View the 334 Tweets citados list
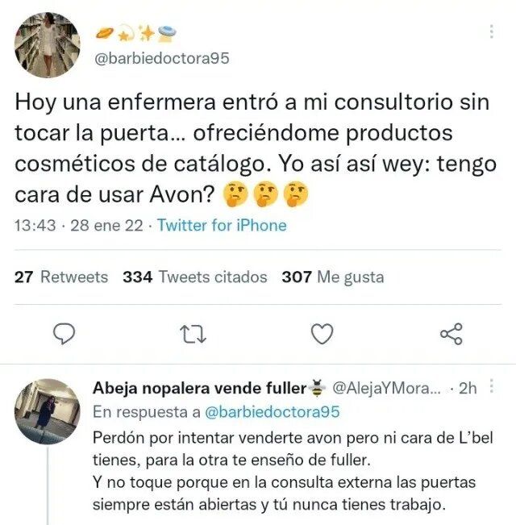Viewport: 516px width, 525px height. tap(195, 277)
